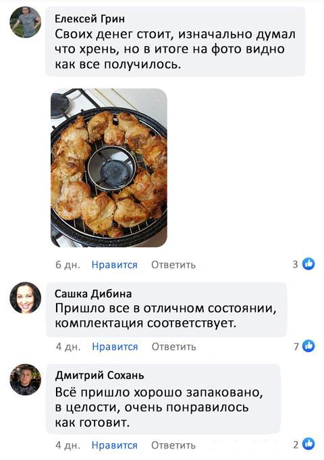Reply to Елексей Грин's comment via Ответить
324x460 pixels.
click(173, 265)
